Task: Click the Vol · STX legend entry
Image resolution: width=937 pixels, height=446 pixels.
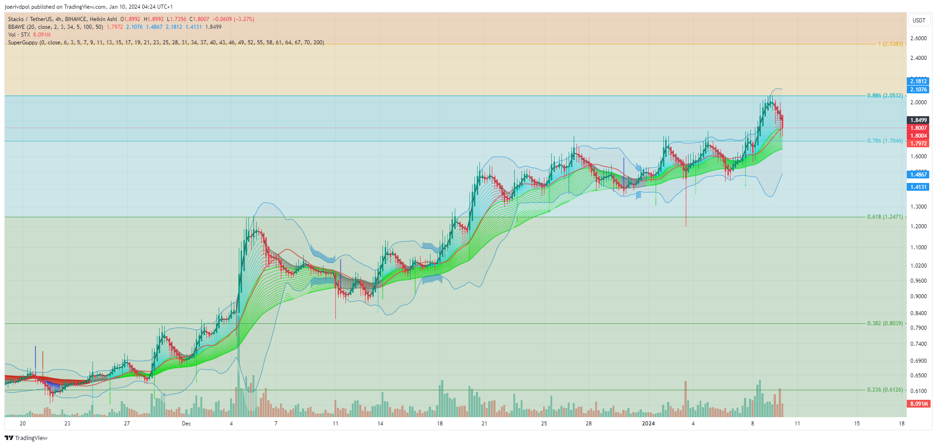Action: coord(19,35)
